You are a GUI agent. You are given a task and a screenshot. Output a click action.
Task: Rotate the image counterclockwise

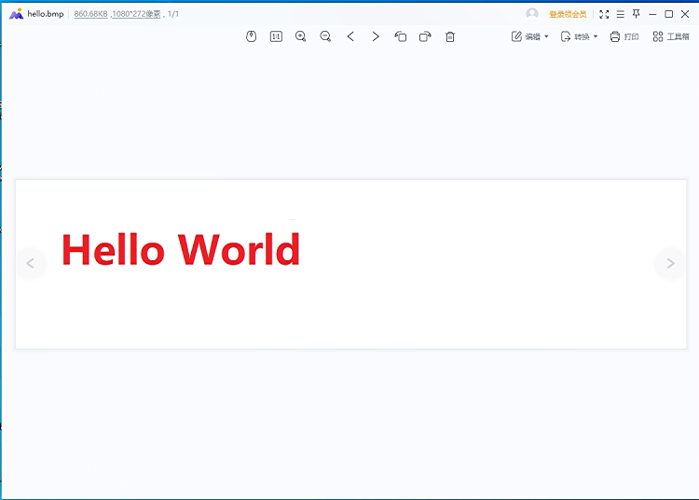[401, 36]
